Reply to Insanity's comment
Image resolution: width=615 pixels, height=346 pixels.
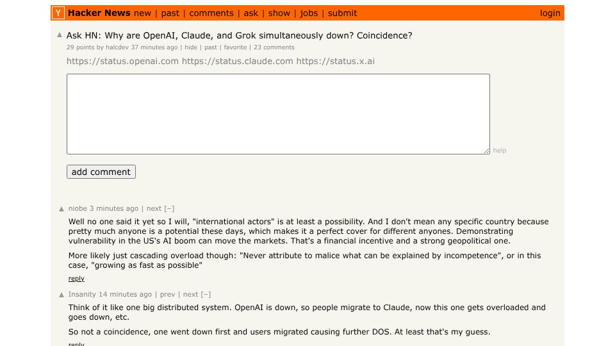click(x=76, y=343)
